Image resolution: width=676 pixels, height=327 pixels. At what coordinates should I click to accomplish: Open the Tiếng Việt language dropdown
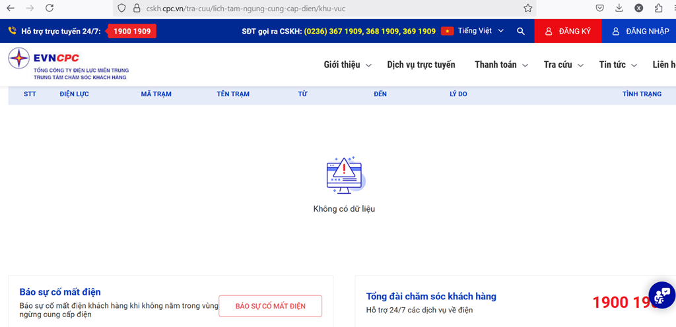(481, 30)
